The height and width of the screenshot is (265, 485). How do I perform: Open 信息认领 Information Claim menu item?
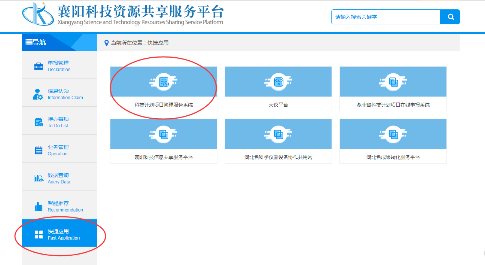pos(60,93)
